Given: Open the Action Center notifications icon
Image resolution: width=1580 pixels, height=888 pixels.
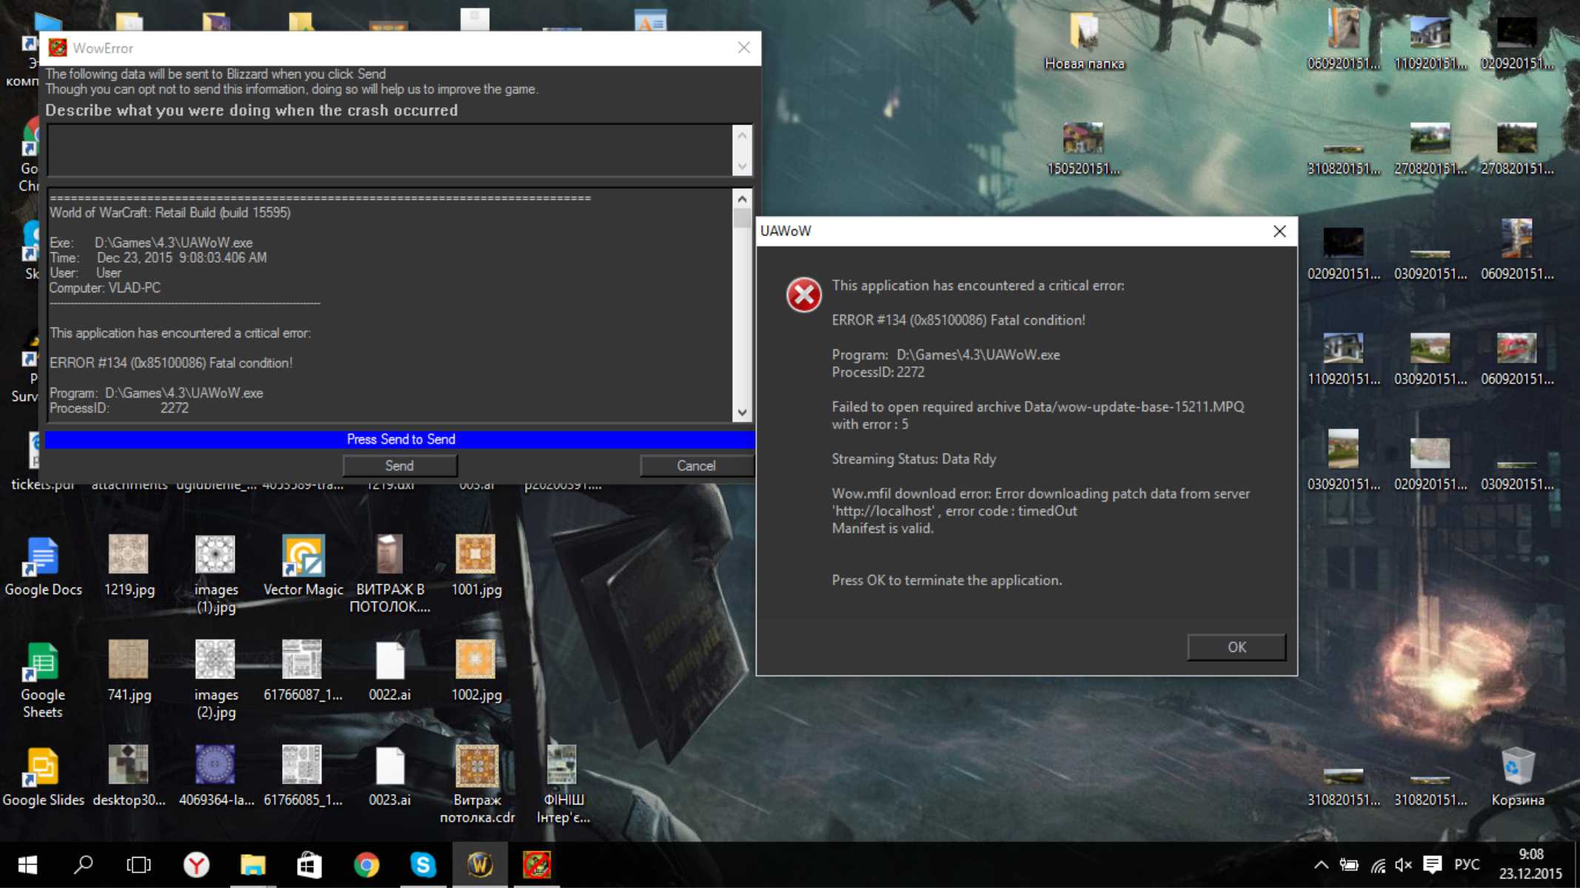Looking at the screenshot, I should 1433,864.
